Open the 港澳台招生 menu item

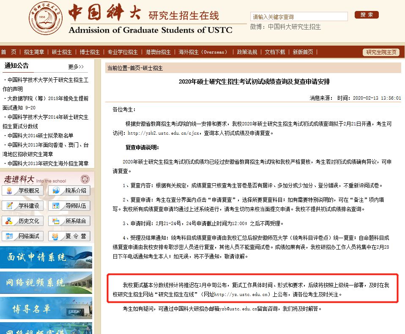tap(158, 52)
